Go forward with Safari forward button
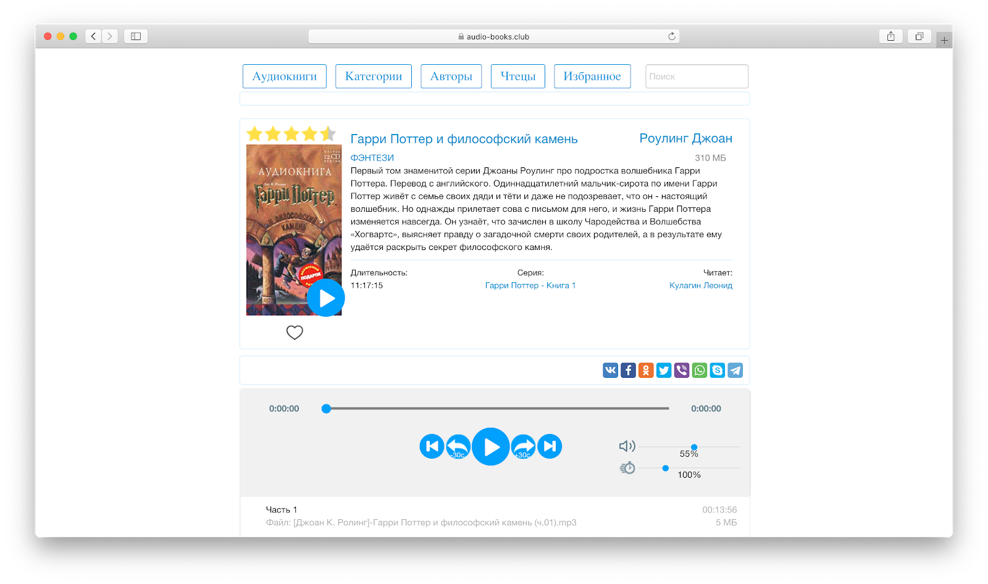This screenshot has height=584, width=988. (110, 36)
